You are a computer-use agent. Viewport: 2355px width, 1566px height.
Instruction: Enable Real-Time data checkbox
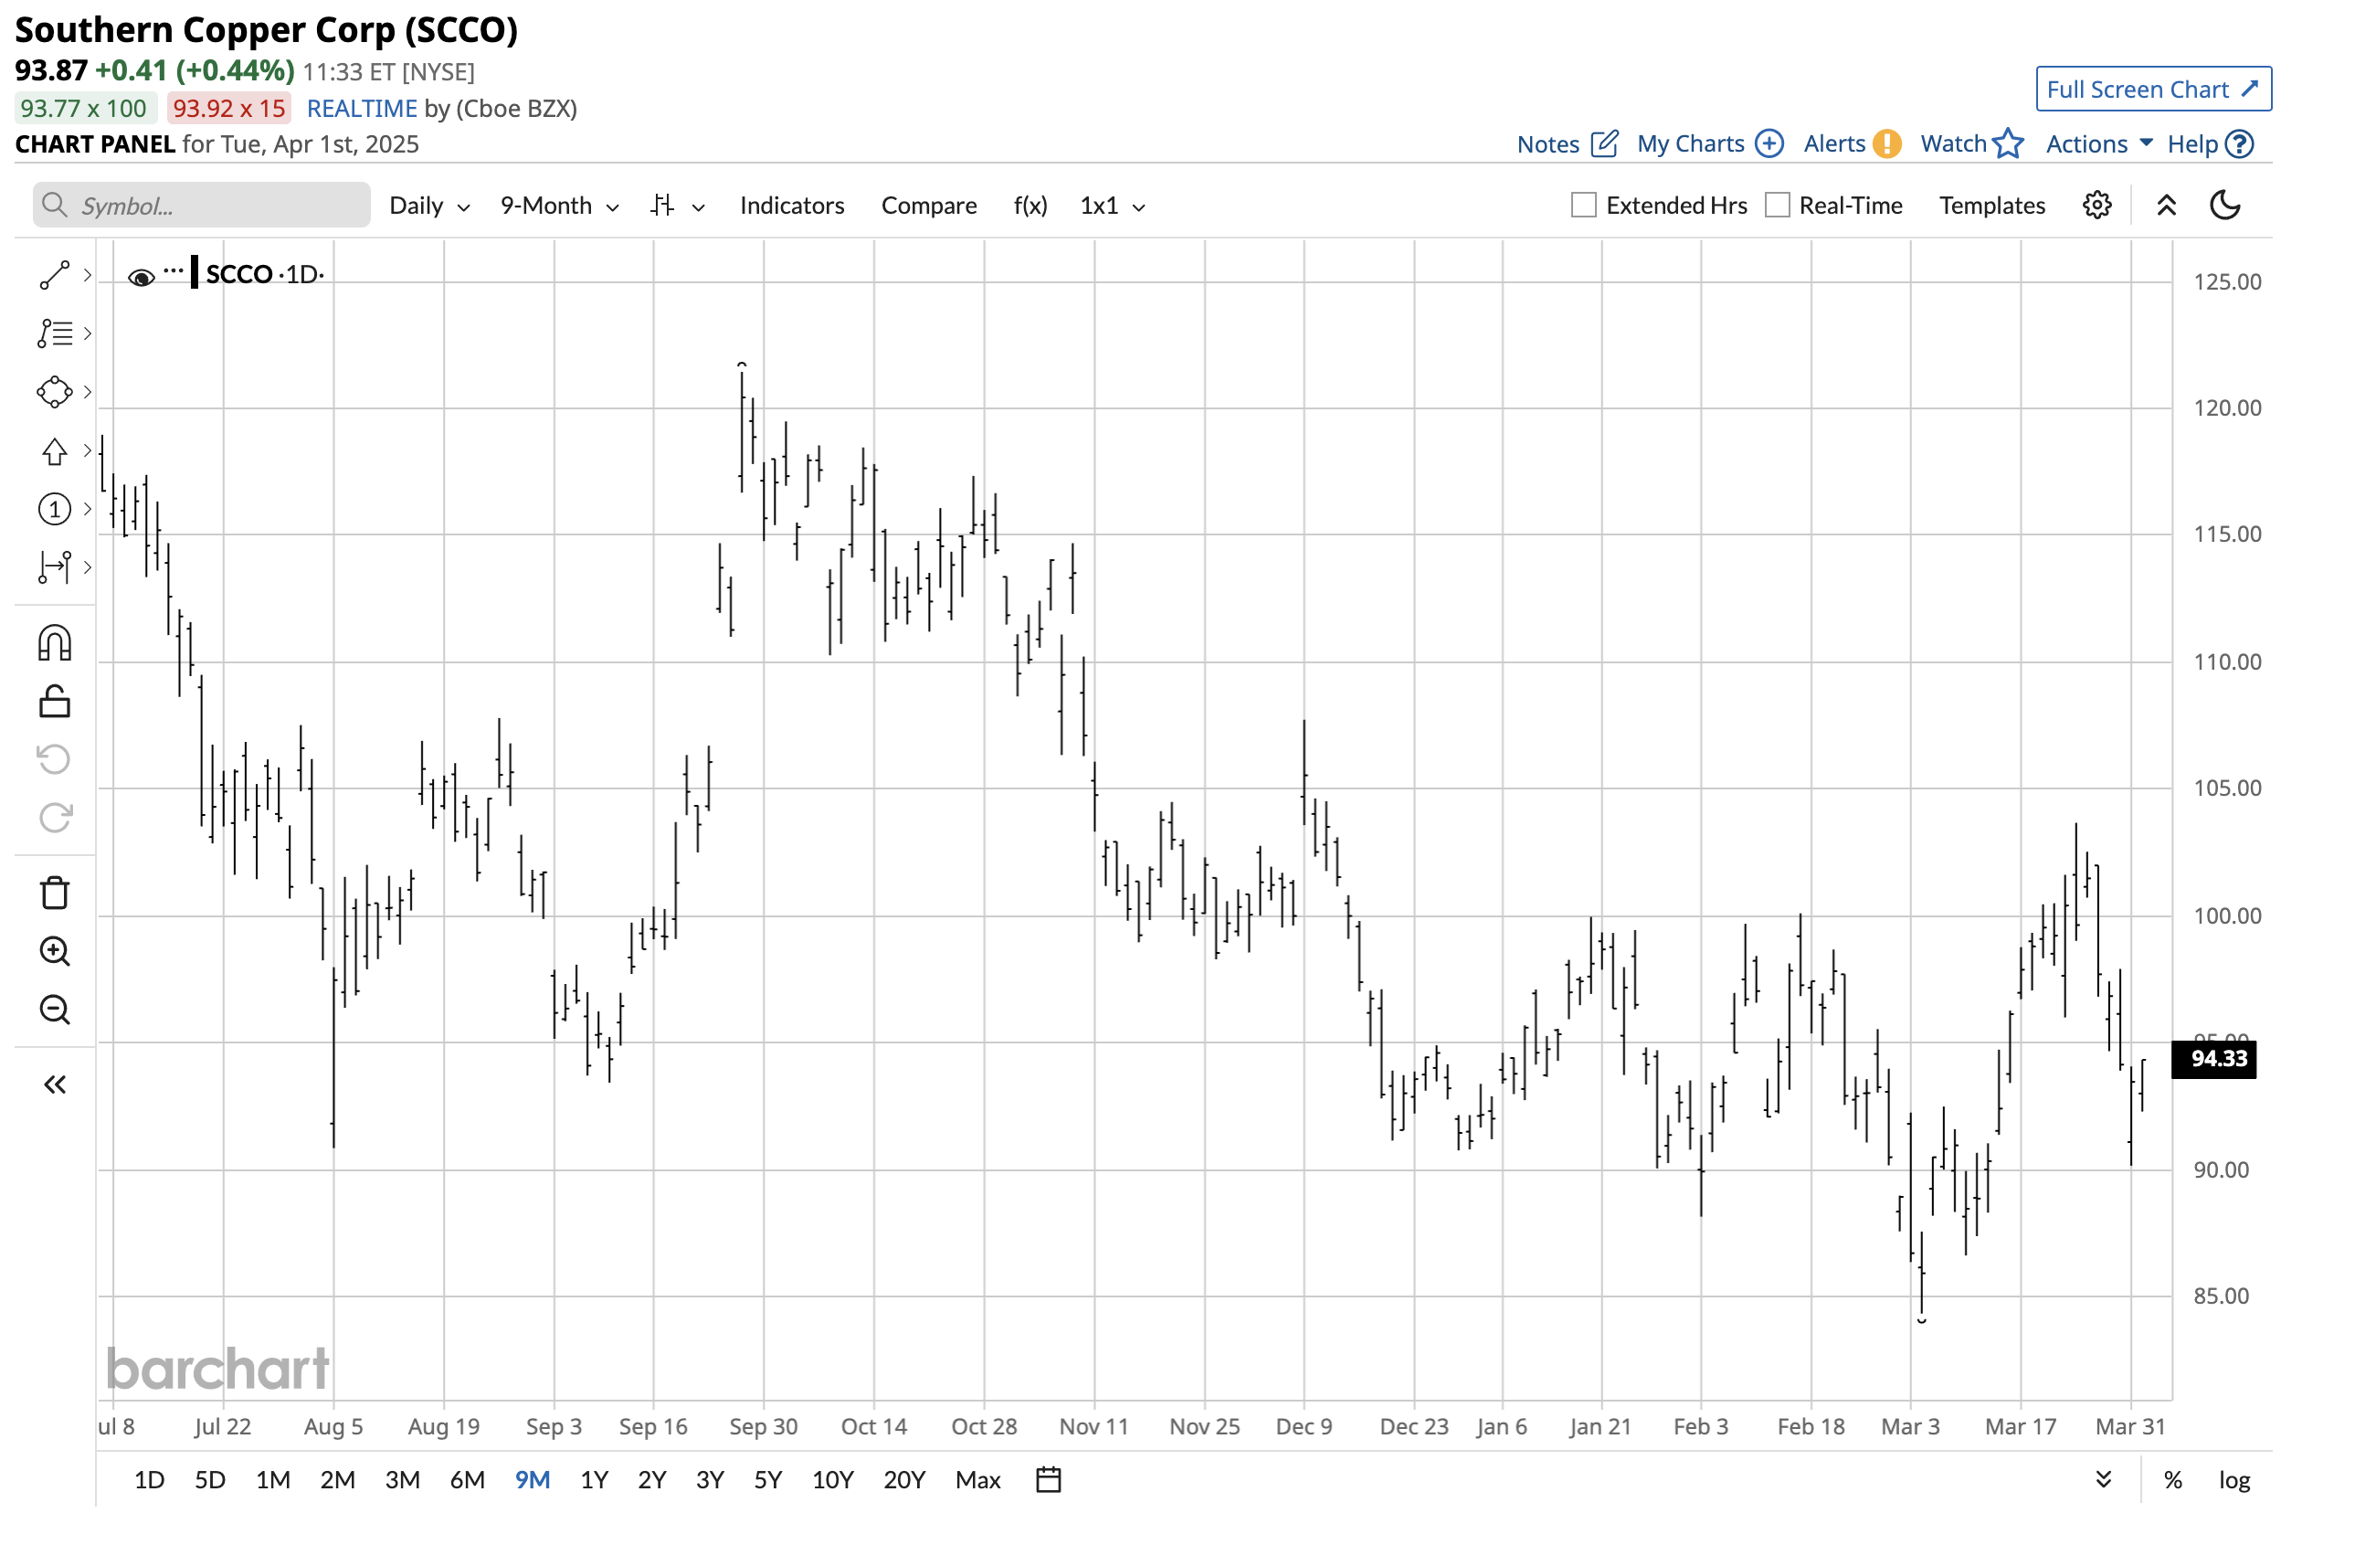coord(1776,204)
